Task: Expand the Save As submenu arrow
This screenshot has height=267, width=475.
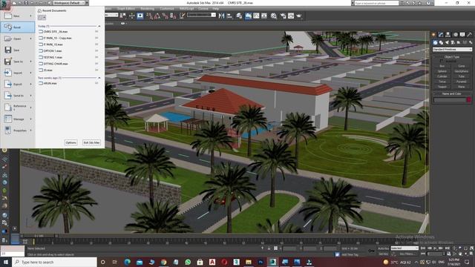Action: (31, 62)
